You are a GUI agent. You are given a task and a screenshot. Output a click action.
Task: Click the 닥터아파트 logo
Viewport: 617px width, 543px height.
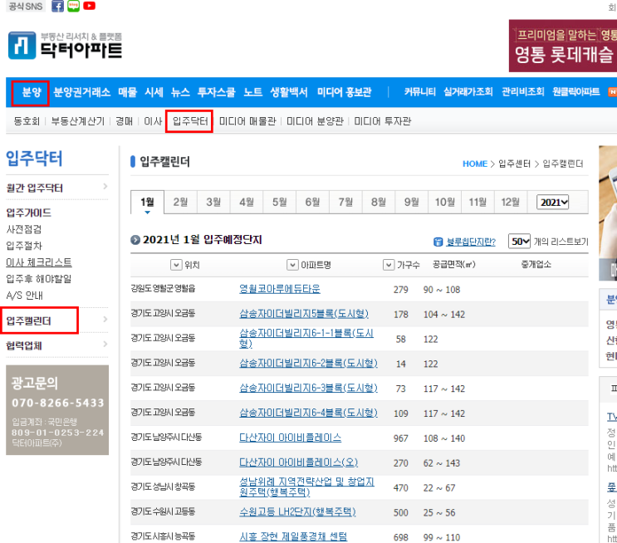point(65,46)
